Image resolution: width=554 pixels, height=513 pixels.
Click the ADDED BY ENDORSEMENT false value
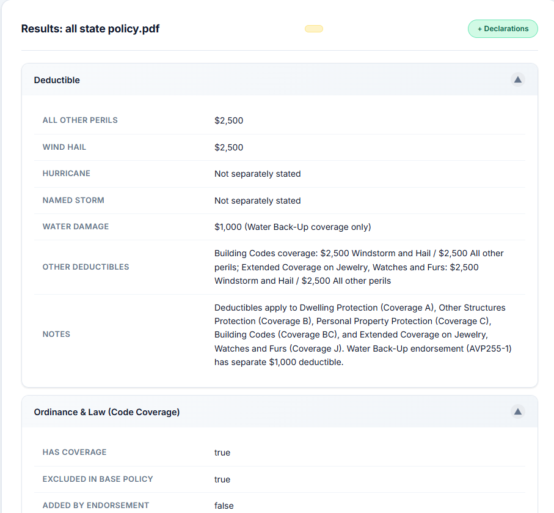pyautogui.click(x=224, y=506)
